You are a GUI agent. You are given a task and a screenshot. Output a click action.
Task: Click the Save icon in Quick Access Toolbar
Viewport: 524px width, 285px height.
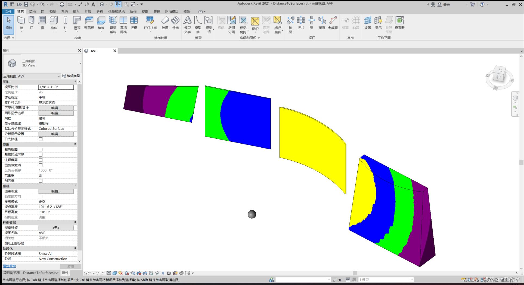[x=26, y=4]
